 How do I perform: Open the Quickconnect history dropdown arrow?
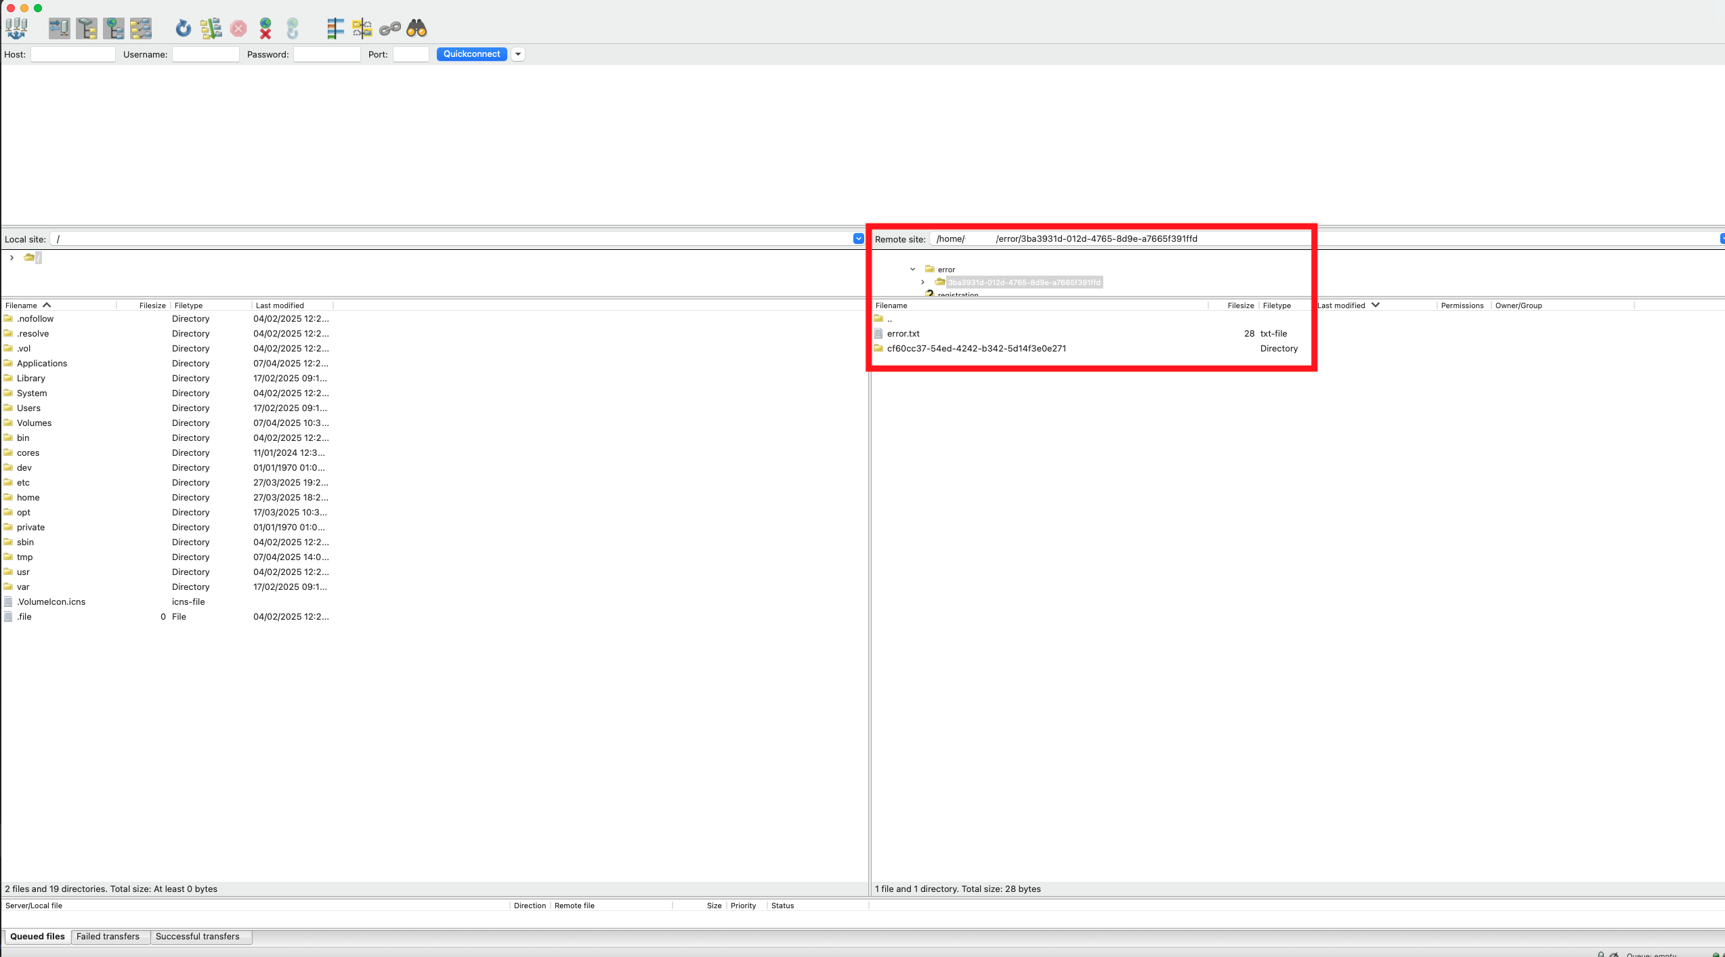click(x=518, y=54)
